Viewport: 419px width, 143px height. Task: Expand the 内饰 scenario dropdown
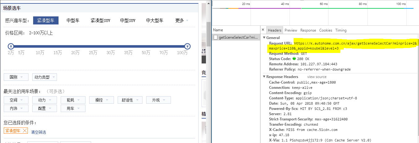(16, 108)
